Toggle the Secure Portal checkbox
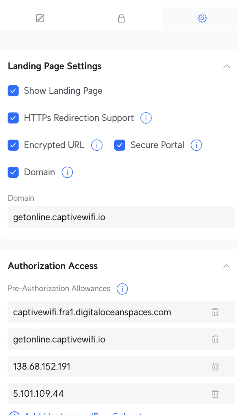 (120, 145)
